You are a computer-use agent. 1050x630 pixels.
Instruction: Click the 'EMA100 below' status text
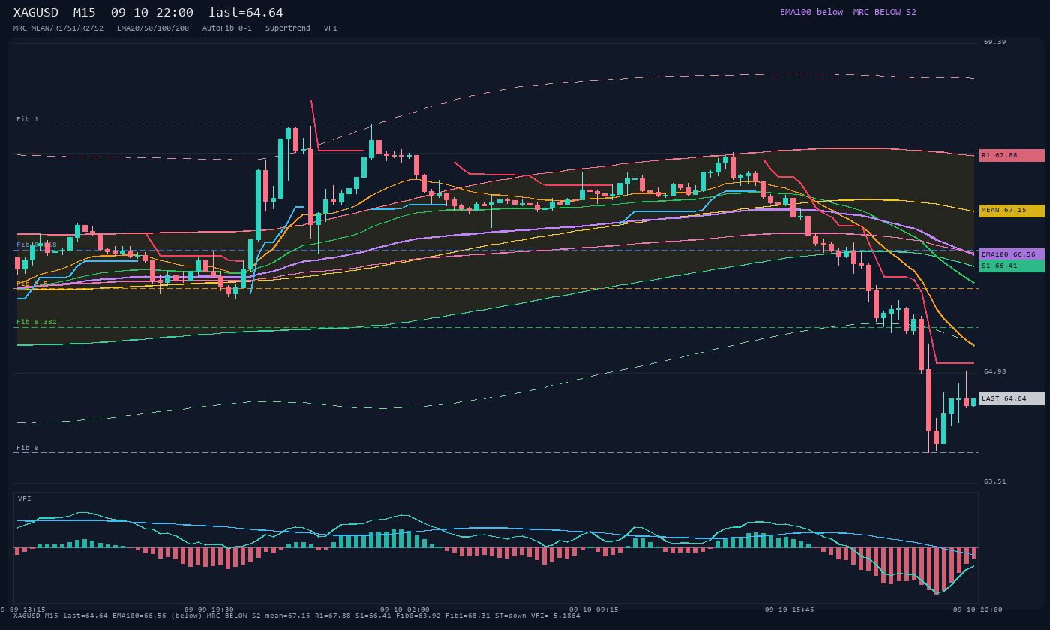tap(811, 12)
